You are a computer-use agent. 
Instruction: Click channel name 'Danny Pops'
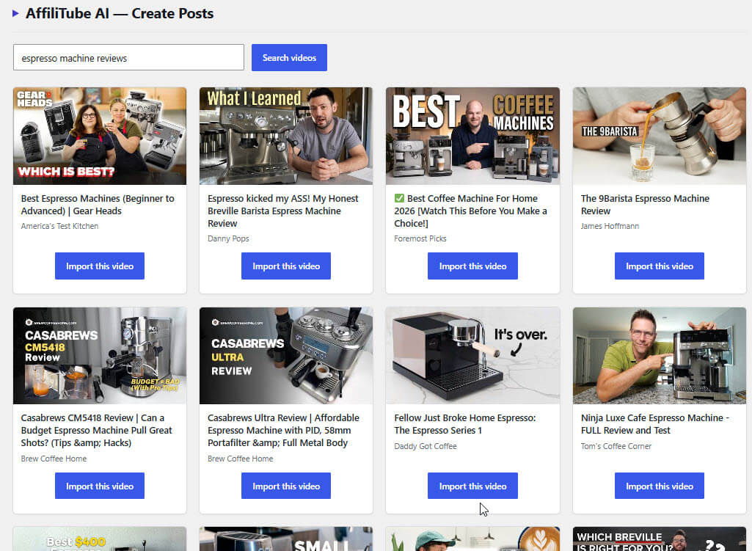pyautogui.click(x=228, y=238)
